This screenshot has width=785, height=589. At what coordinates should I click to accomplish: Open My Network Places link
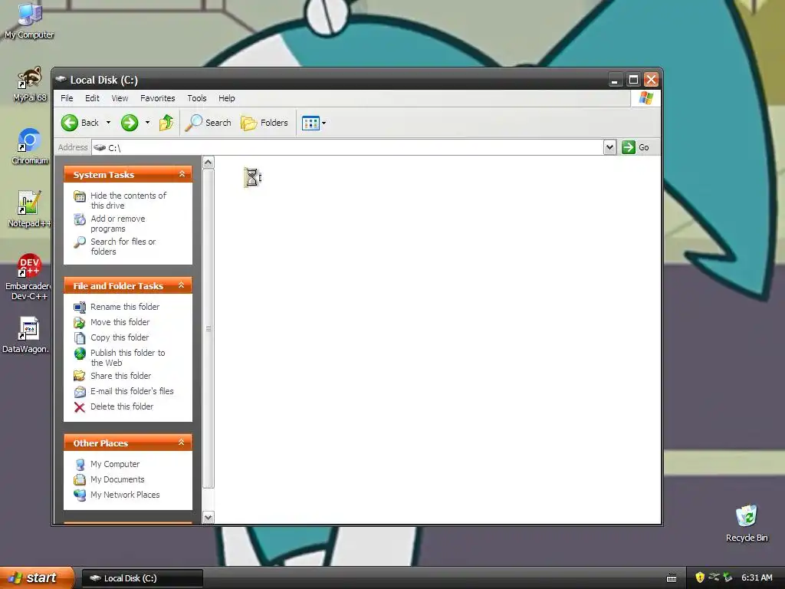coord(125,495)
